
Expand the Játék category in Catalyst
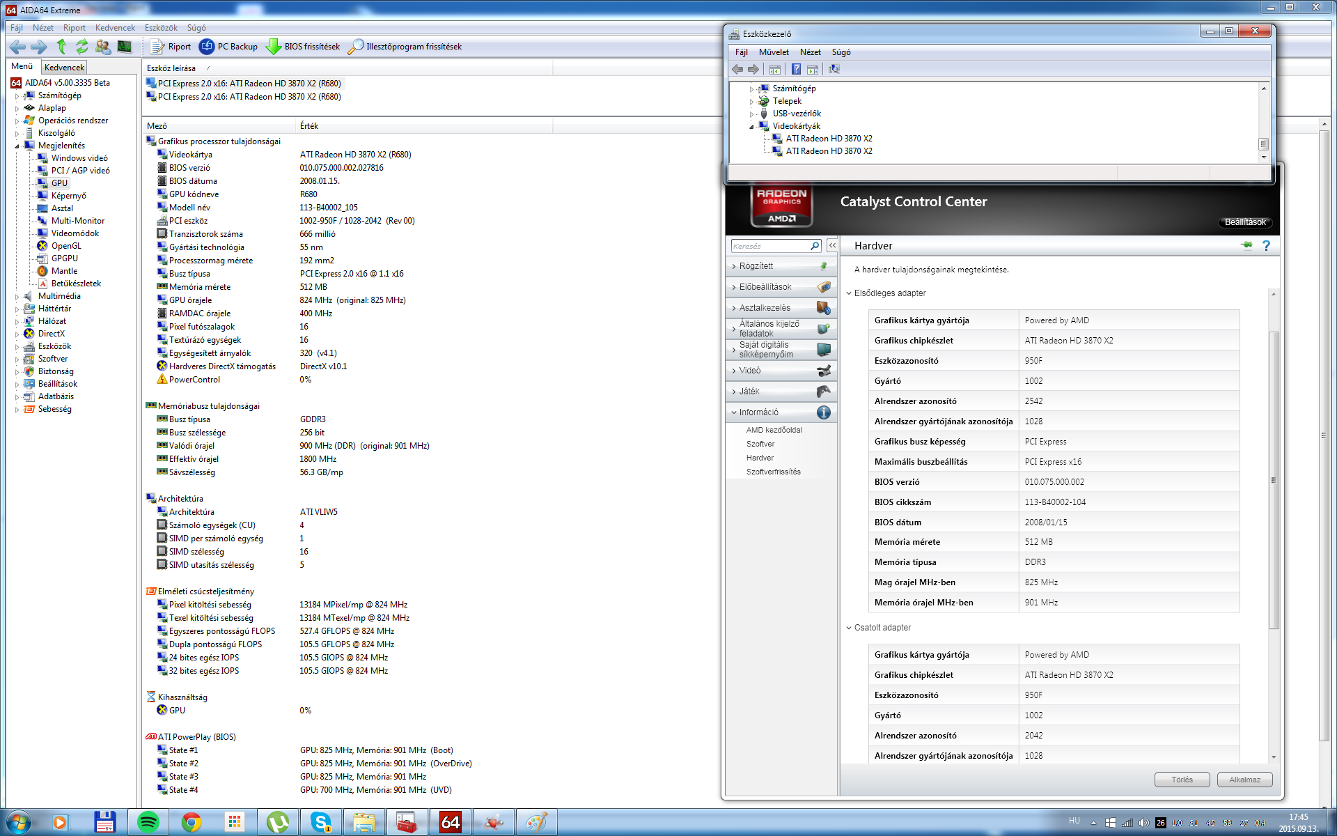click(749, 392)
